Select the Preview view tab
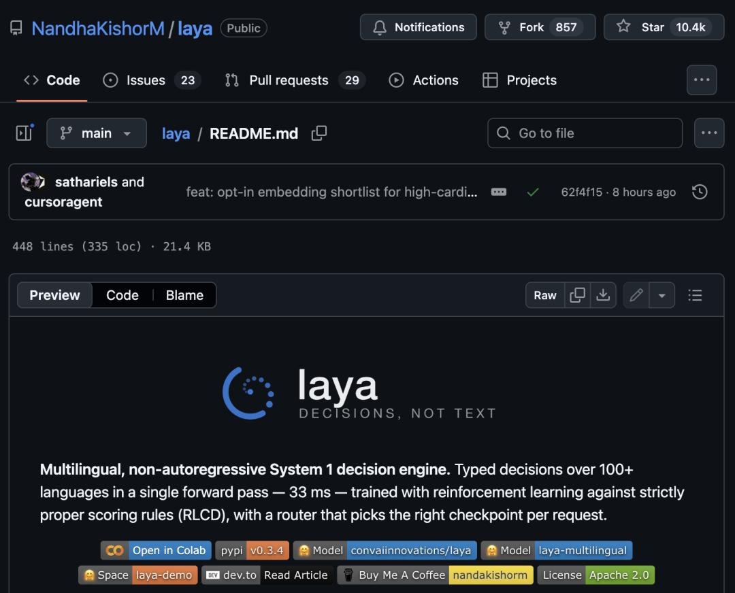Screen dimensions: 735x593 point(55,295)
